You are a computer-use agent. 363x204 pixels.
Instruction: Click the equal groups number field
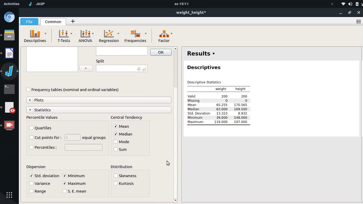tap(73, 137)
